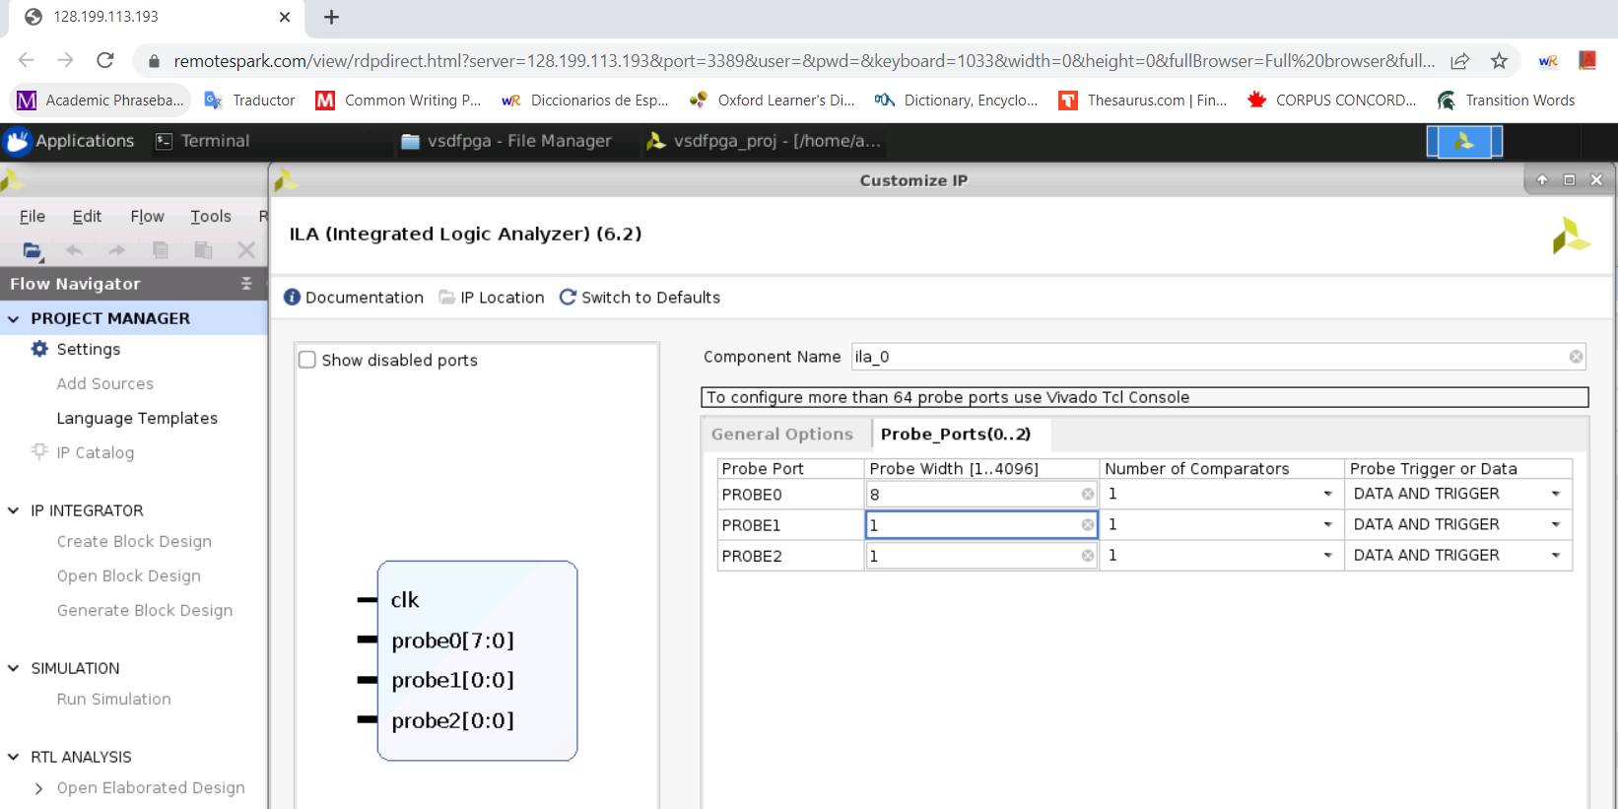Click the undo arrow in Vivado toolbar
This screenshot has height=809, width=1618.
[x=74, y=250]
